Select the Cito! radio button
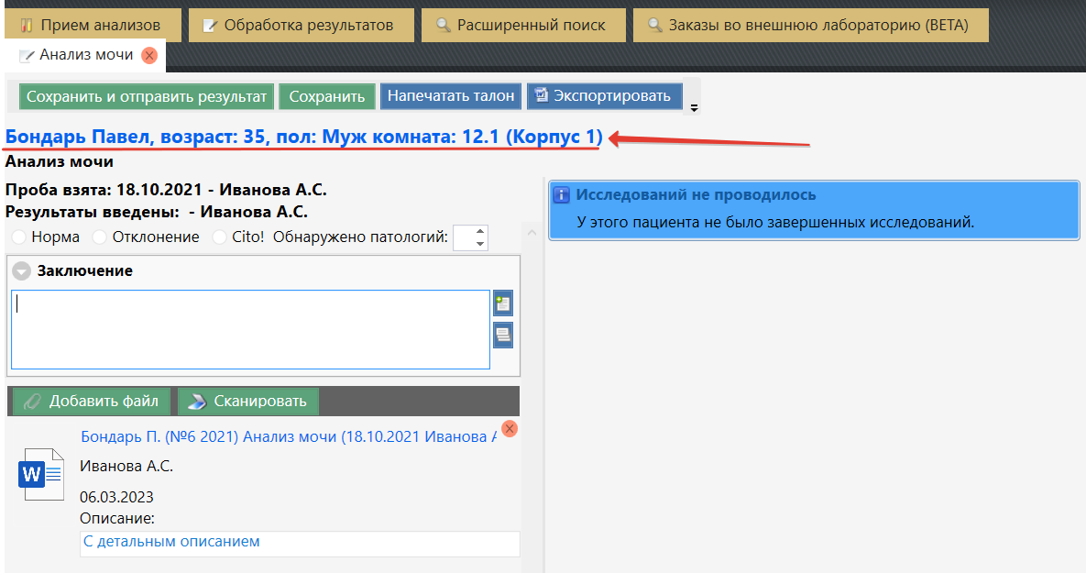 pyautogui.click(x=219, y=237)
